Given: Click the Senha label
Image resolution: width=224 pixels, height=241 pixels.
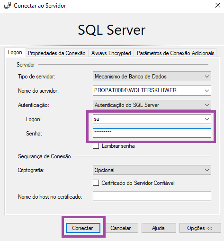Looking at the screenshot, I should point(34,134).
